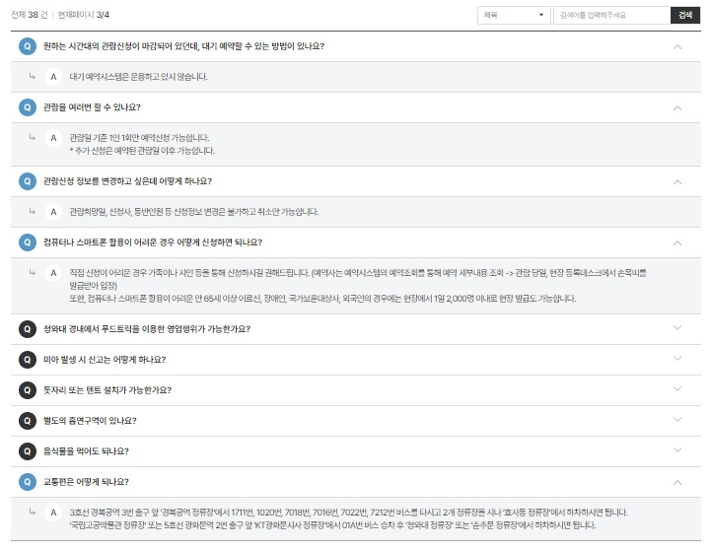Open question '원하는 시간대의 관람신청이 마감되어 있던데'
Image resolution: width=712 pixels, height=550 pixels.
[183, 46]
